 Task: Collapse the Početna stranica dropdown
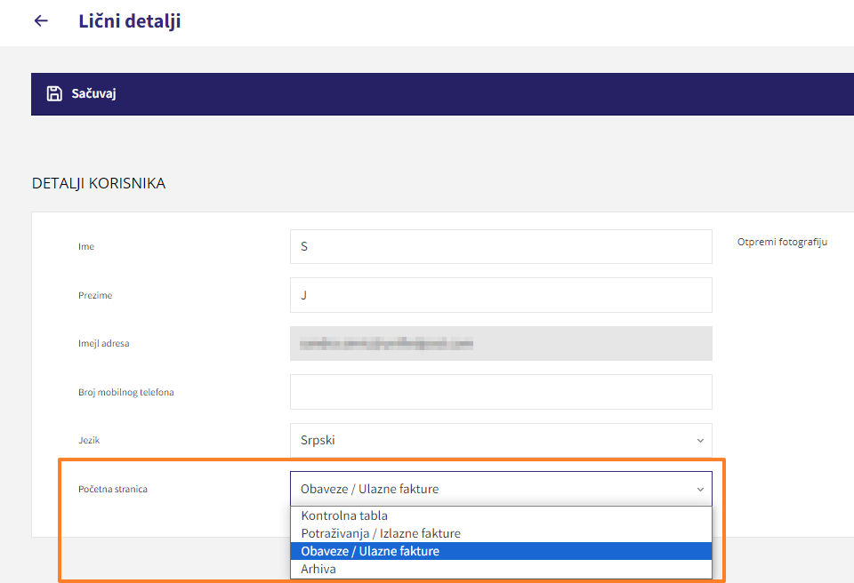(501, 489)
